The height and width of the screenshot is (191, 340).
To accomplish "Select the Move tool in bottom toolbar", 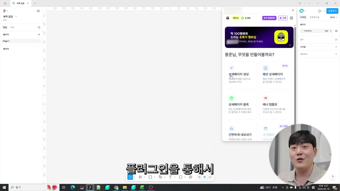I will point(130,177).
